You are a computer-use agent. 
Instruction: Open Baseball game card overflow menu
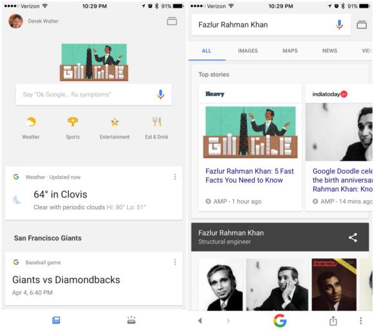(175, 262)
